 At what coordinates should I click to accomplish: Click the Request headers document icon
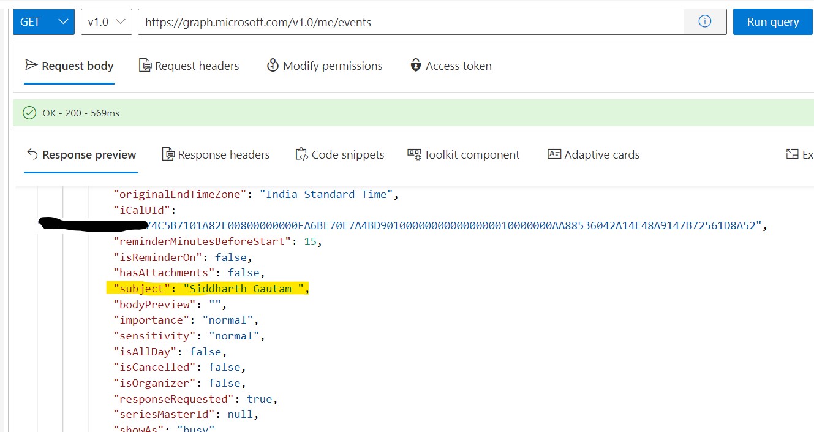click(x=145, y=65)
